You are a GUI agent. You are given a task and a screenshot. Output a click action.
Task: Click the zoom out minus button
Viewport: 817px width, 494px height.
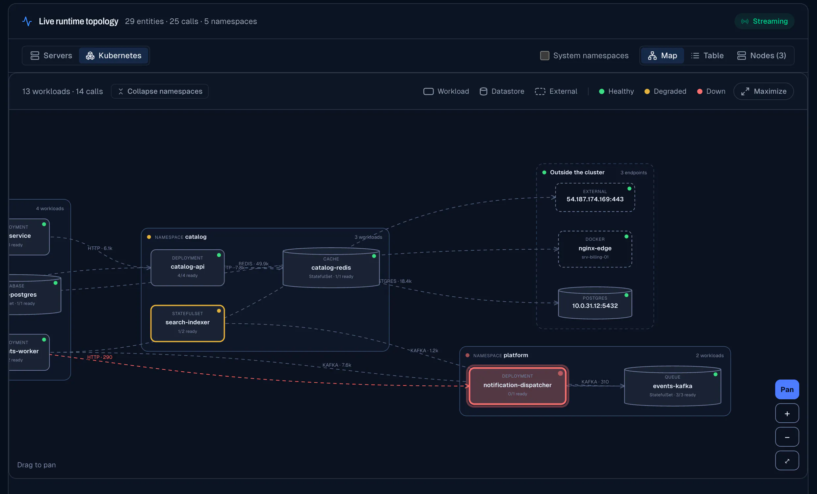[x=787, y=437]
